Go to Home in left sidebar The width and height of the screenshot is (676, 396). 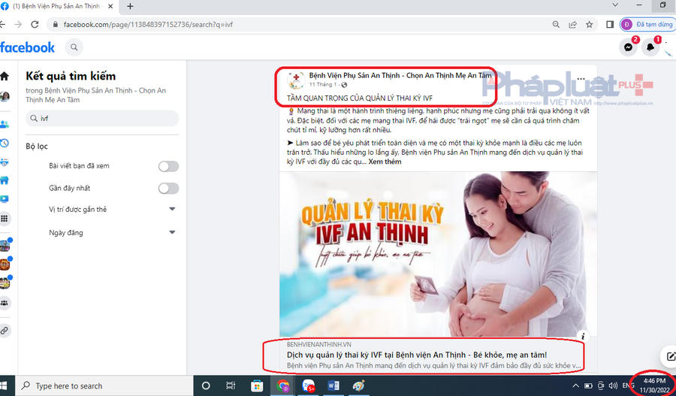pos(5,77)
